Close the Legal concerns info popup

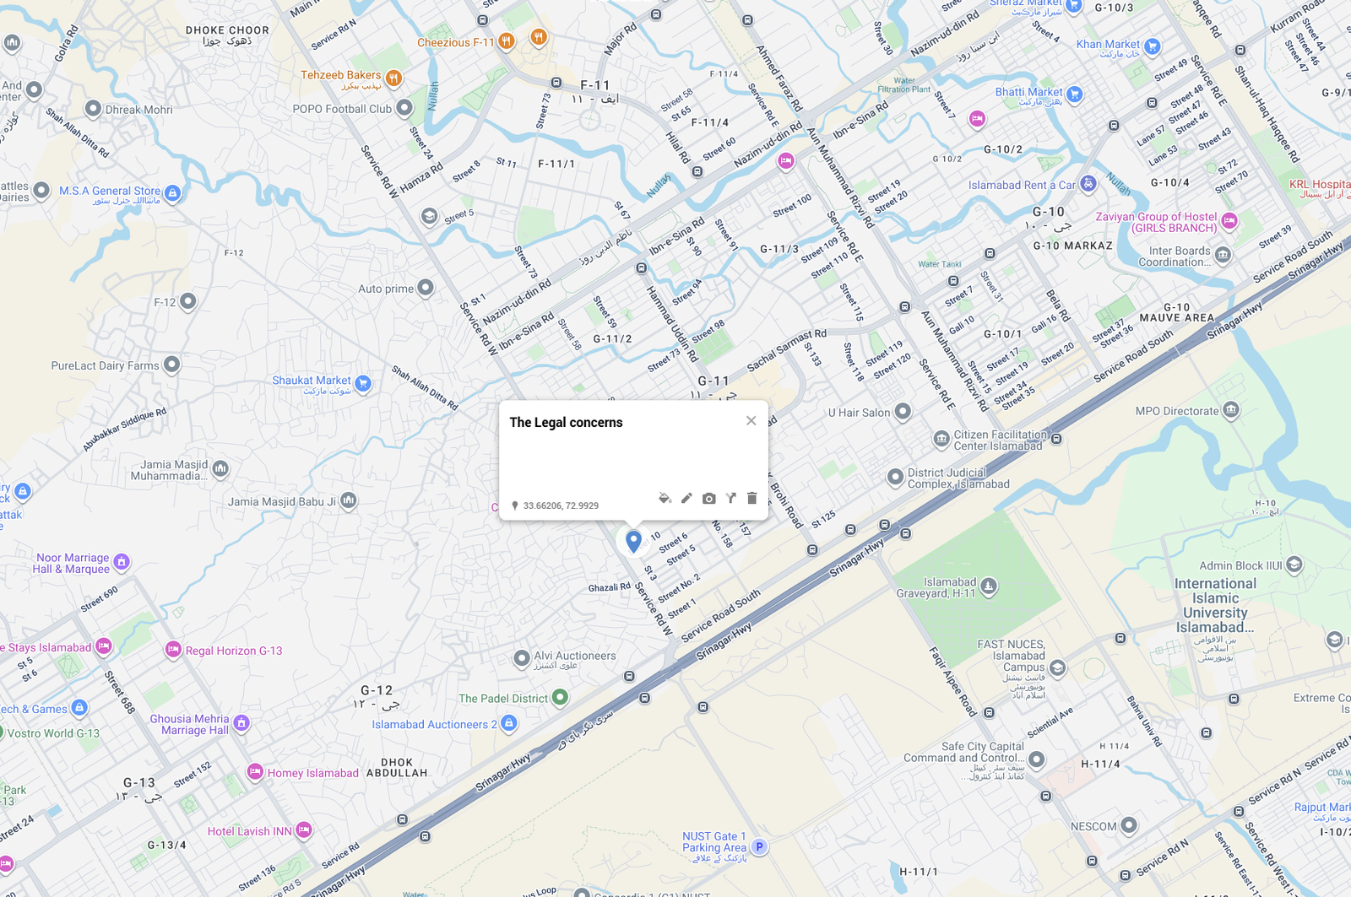click(751, 421)
